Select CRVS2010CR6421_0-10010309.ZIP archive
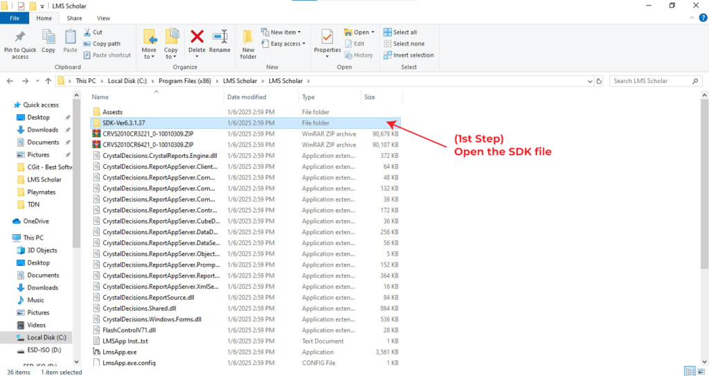Image resolution: width=709 pixels, height=376 pixels. (246, 145)
